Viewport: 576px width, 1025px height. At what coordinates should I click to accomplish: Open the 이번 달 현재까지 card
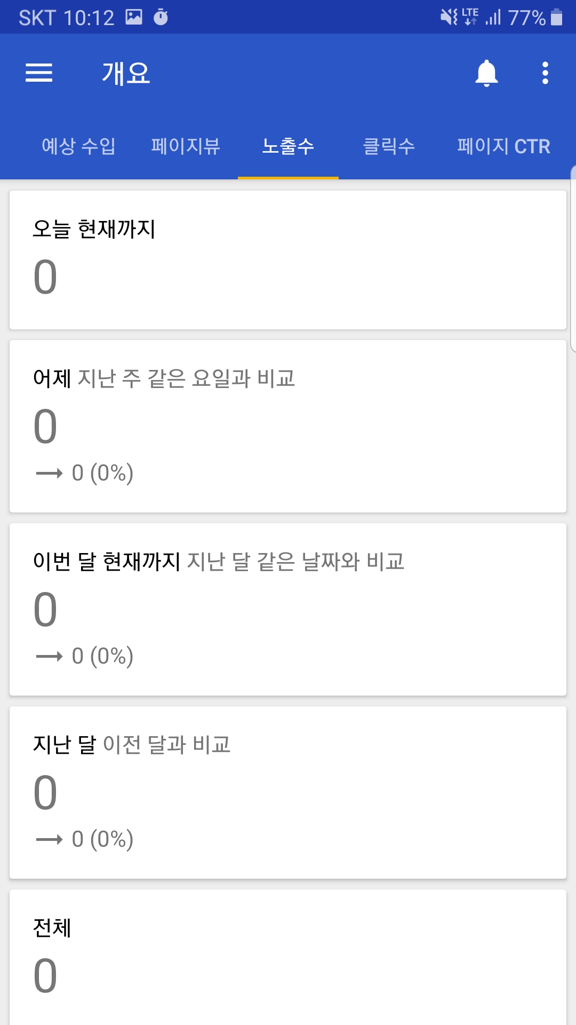[x=288, y=609]
